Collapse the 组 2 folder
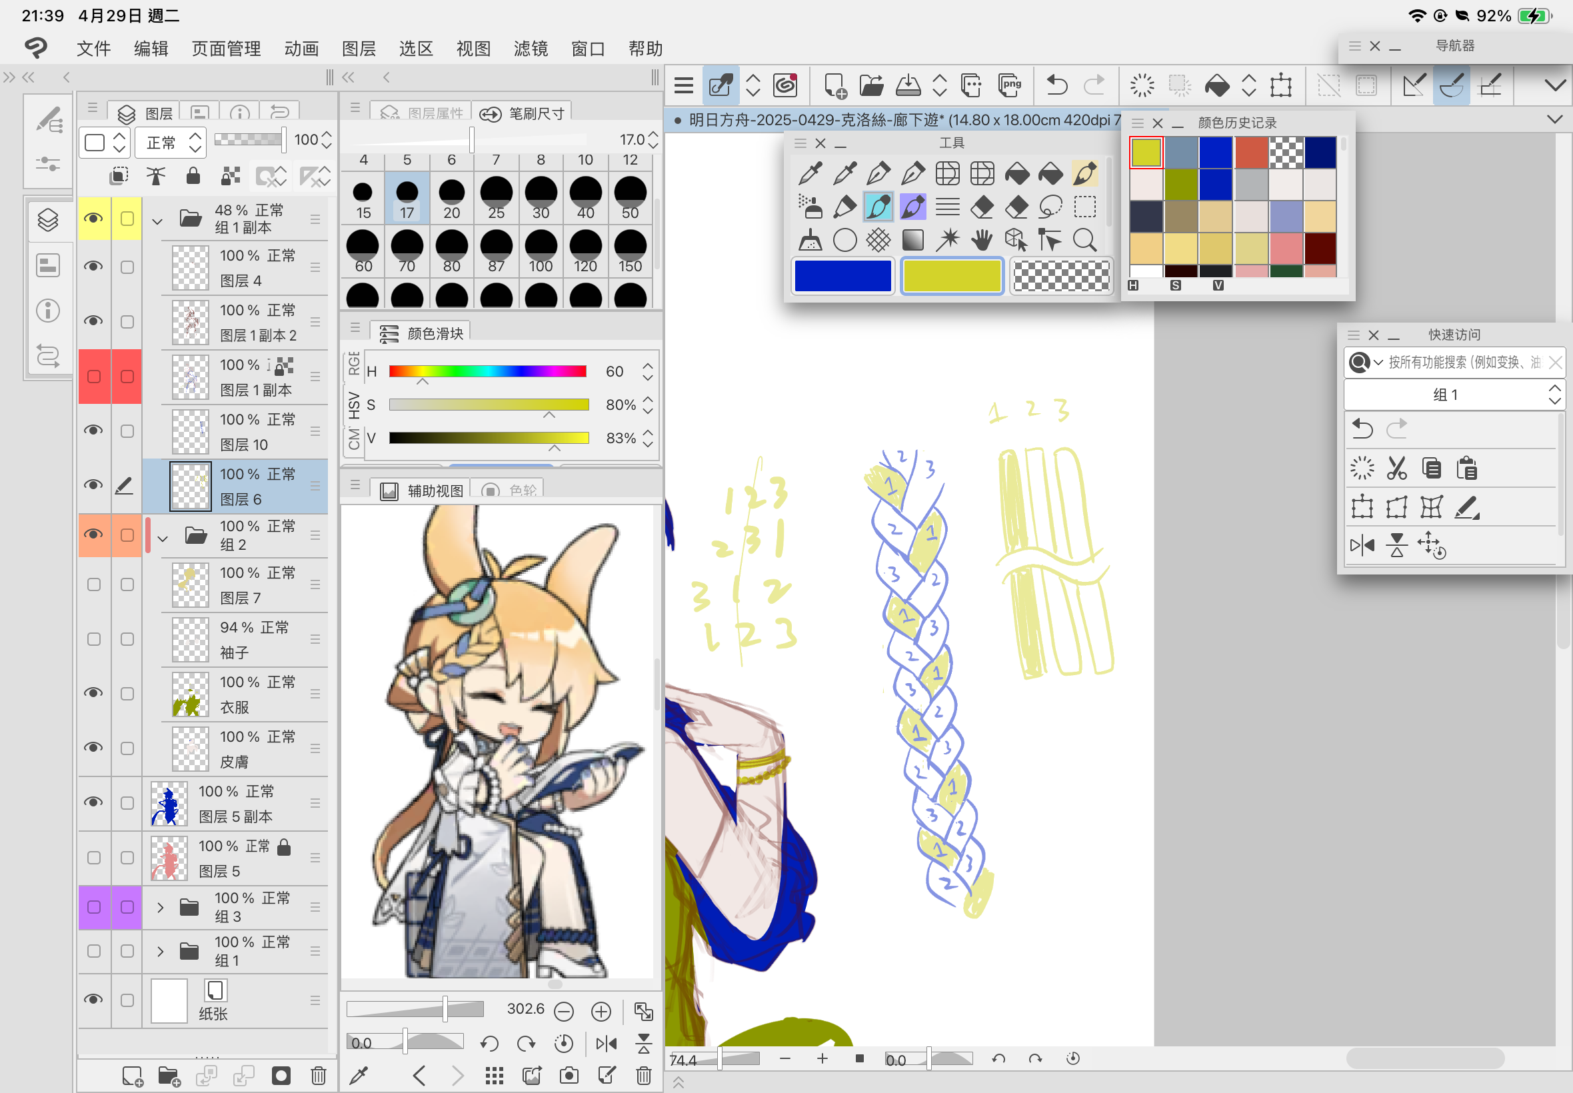 tap(163, 539)
